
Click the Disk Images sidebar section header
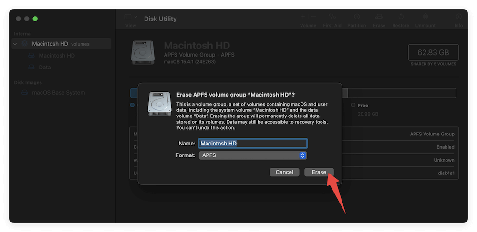[x=28, y=83]
